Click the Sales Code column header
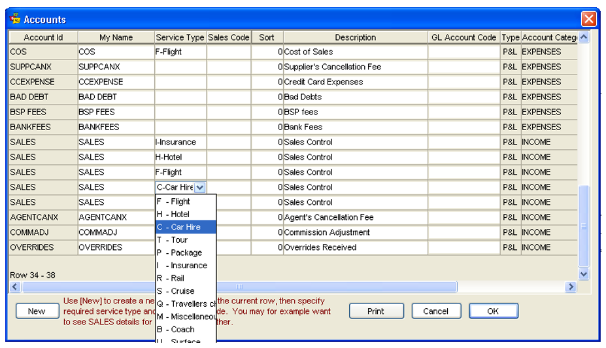Viewport: 606px width, 348px height. (229, 37)
